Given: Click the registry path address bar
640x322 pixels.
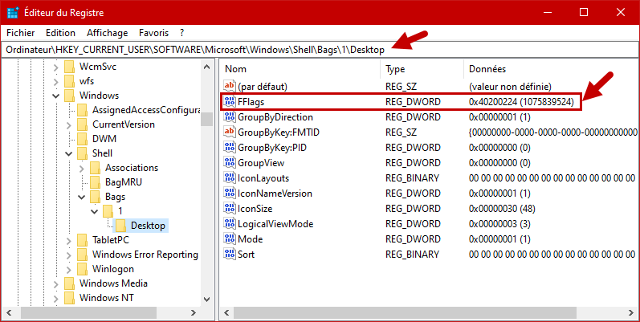Looking at the screenshot, I should 320,50.
